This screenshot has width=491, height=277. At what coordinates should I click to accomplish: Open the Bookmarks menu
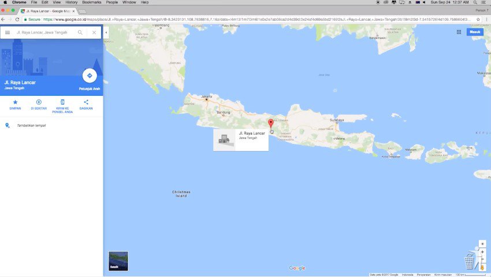coord(92,2)
